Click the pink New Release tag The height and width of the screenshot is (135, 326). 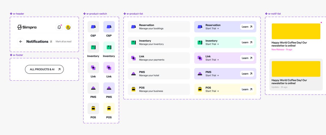coord(278,50)
